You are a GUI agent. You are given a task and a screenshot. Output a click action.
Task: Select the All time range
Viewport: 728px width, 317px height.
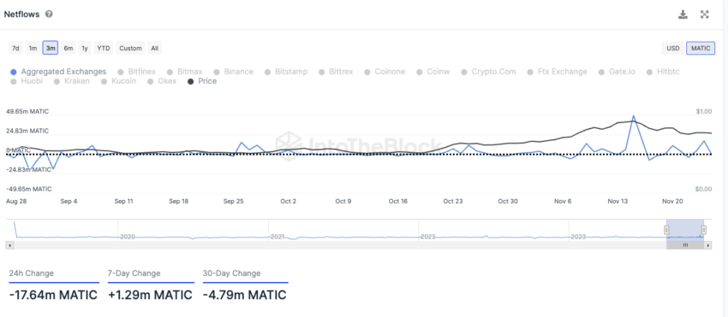coord(155,48)
